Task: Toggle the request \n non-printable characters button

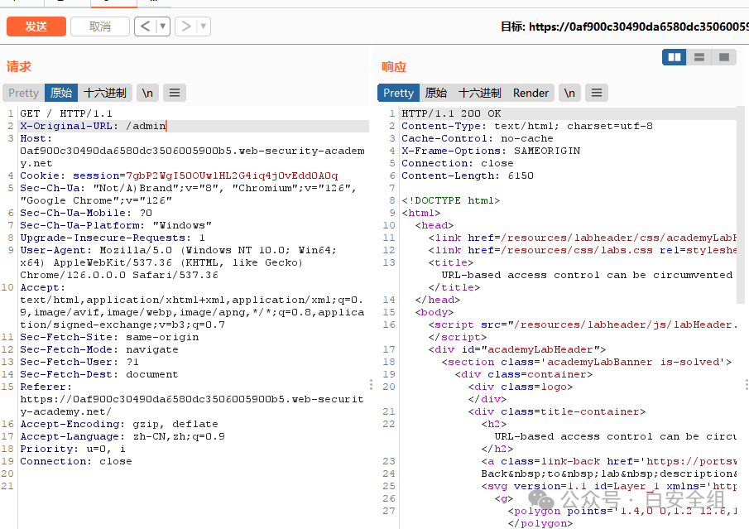Action: tap(147, 93)
